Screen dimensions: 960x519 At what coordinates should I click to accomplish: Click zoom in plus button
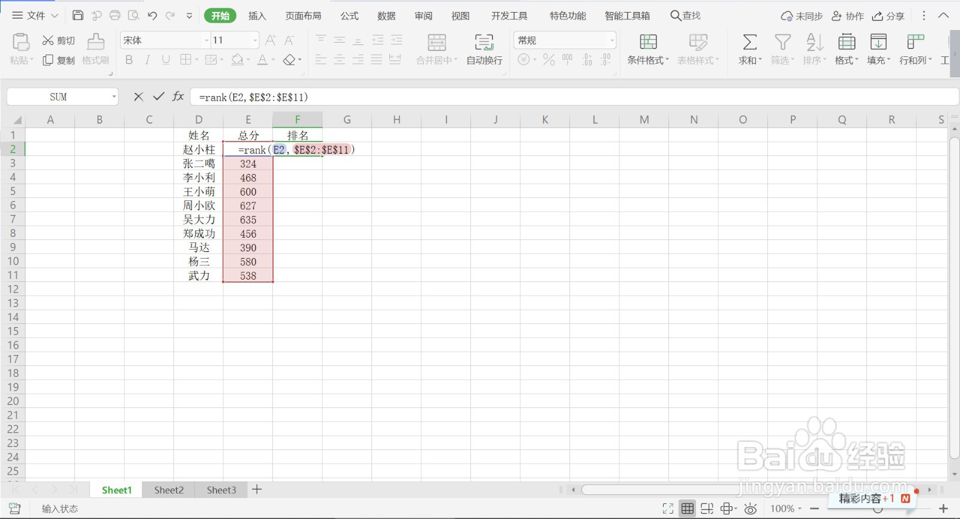(943, 509)
